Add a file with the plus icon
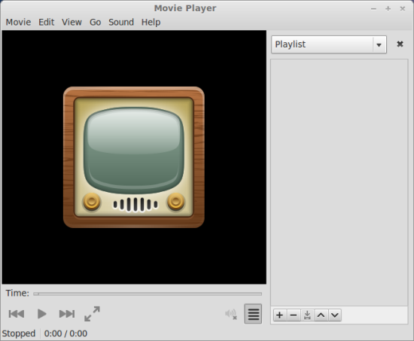This screenshot has height=341, width=414. click(279, 315)
